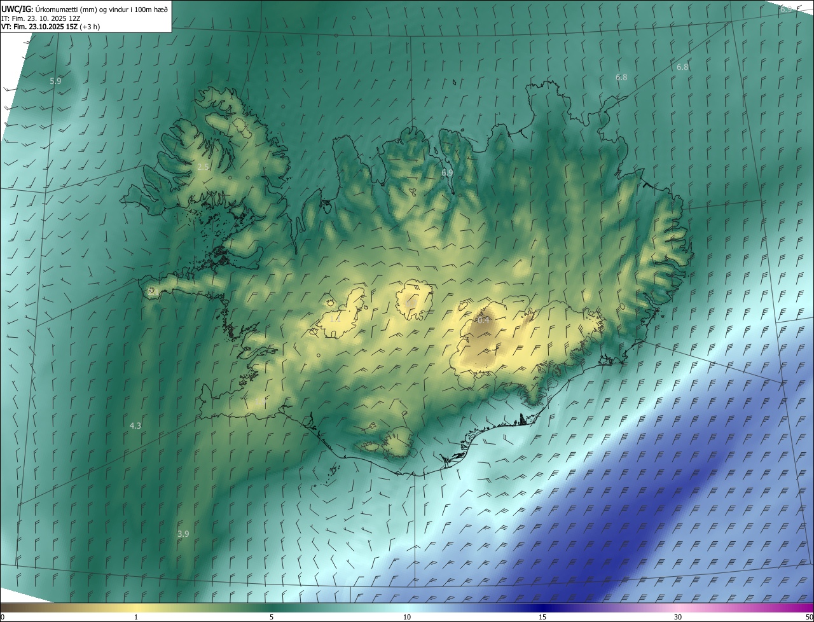Screen dimensions: 814x622
Task: Click the 5 tick on the color scale
Action: coord(272,617)
